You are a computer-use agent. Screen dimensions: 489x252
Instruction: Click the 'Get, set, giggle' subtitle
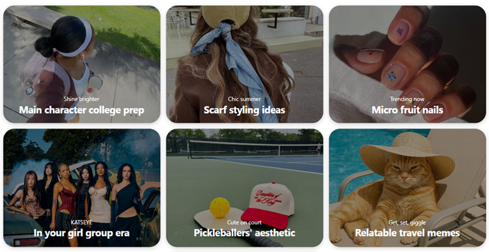(x=407, y=222)
